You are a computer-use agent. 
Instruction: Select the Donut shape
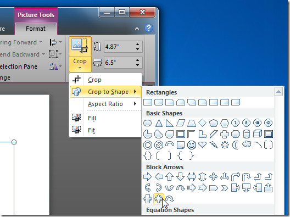coord(148,145)
